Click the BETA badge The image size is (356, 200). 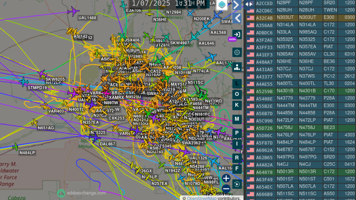[x=232, y=39]
